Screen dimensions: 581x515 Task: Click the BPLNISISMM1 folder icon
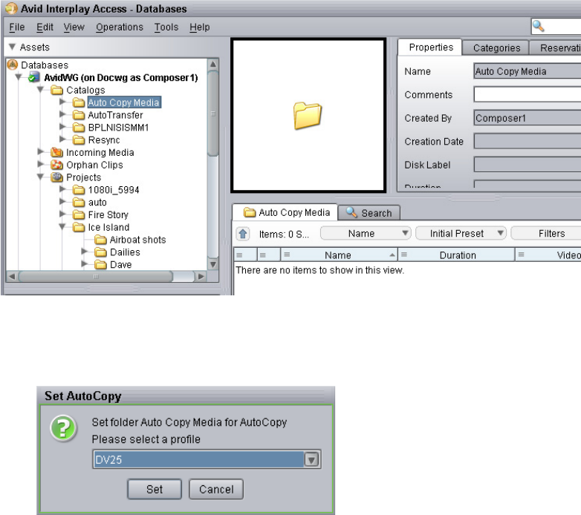coord(79,128)
